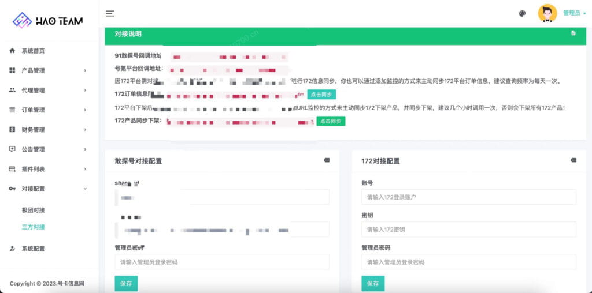Viewport: 592px width, 293px height.
Task: Save the 172对接配置 form
Action: pyautogui.click(x=373, y=284)
